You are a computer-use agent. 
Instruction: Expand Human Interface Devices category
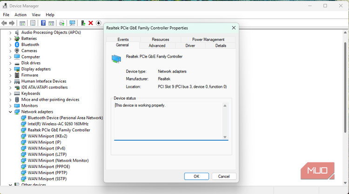click(10, 81)
